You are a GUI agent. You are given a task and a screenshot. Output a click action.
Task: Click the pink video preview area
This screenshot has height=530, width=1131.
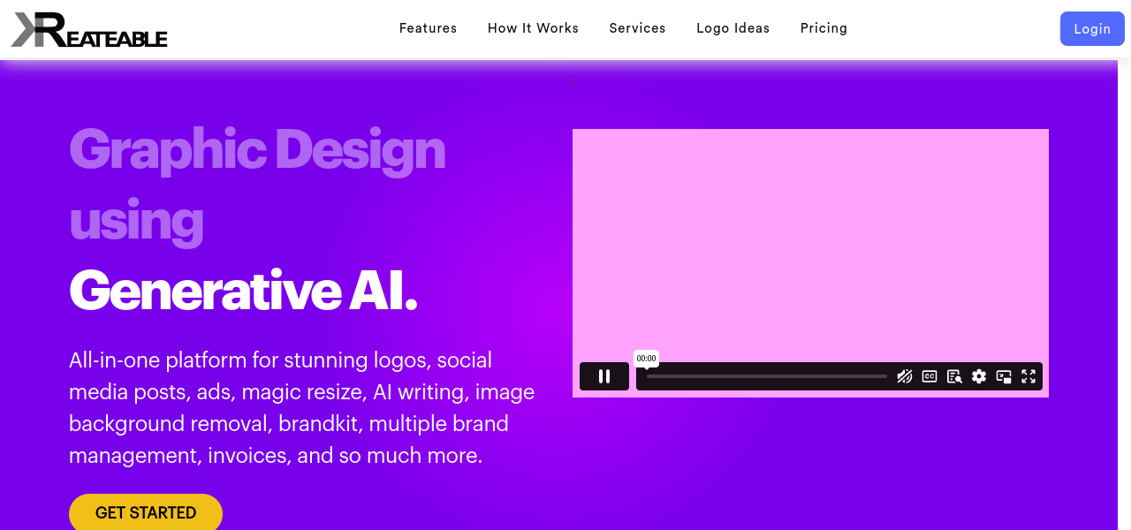(x=810, y=238)
